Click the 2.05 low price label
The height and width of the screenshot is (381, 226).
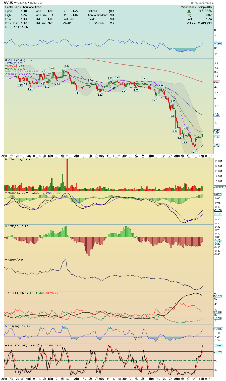pos(155,100)
